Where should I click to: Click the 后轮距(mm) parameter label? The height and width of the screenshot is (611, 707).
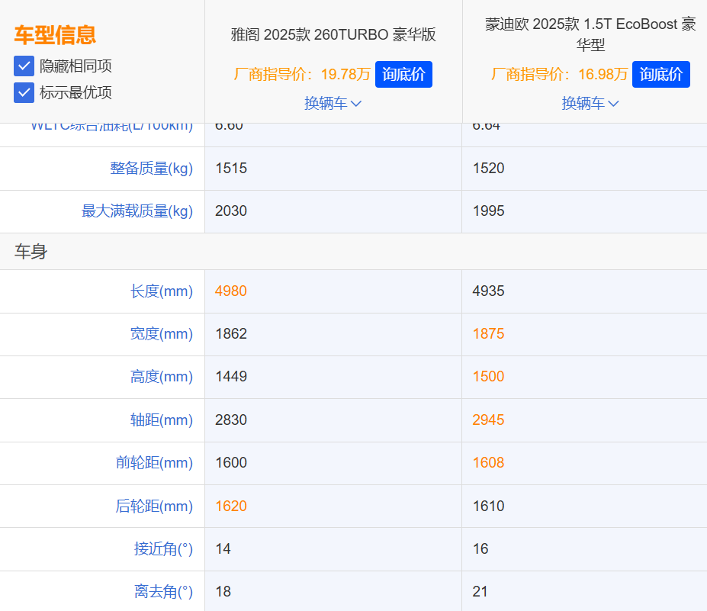pyautogui.click(x=154, y=506)
